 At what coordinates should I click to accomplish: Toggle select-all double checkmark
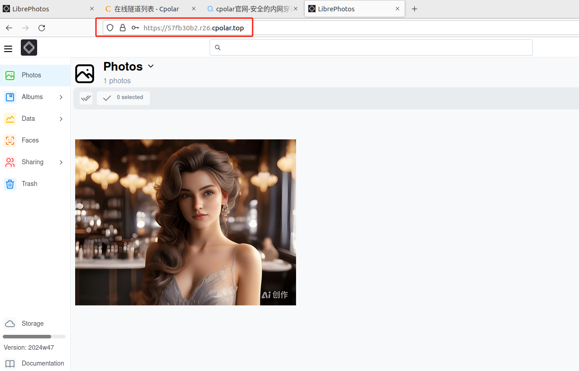click(86, 98)
